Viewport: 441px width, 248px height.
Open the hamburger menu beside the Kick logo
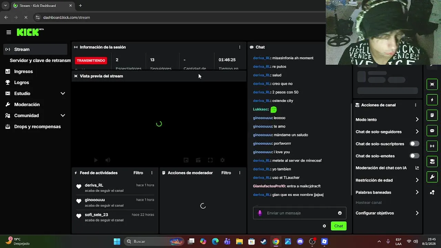9,32
